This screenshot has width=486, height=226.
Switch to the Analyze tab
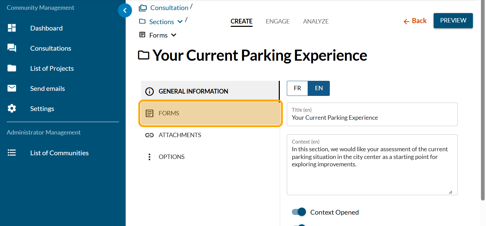point(316,21)
